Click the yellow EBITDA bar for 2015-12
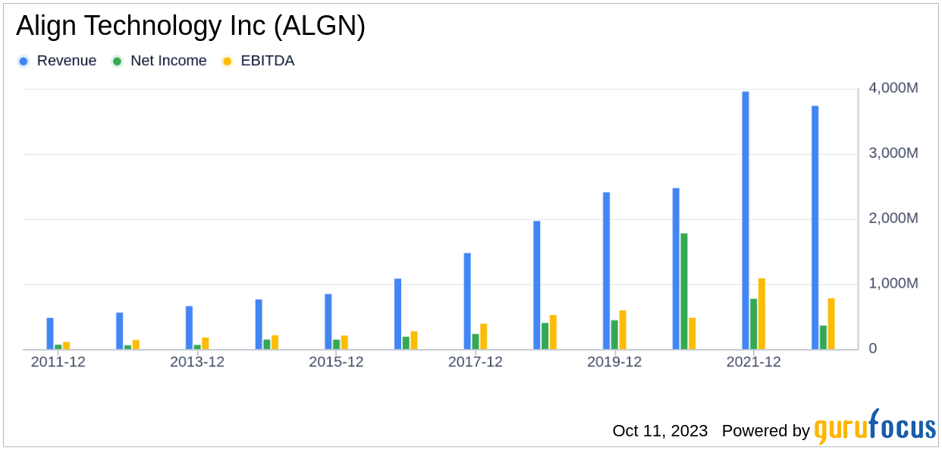 coord(344,342)
